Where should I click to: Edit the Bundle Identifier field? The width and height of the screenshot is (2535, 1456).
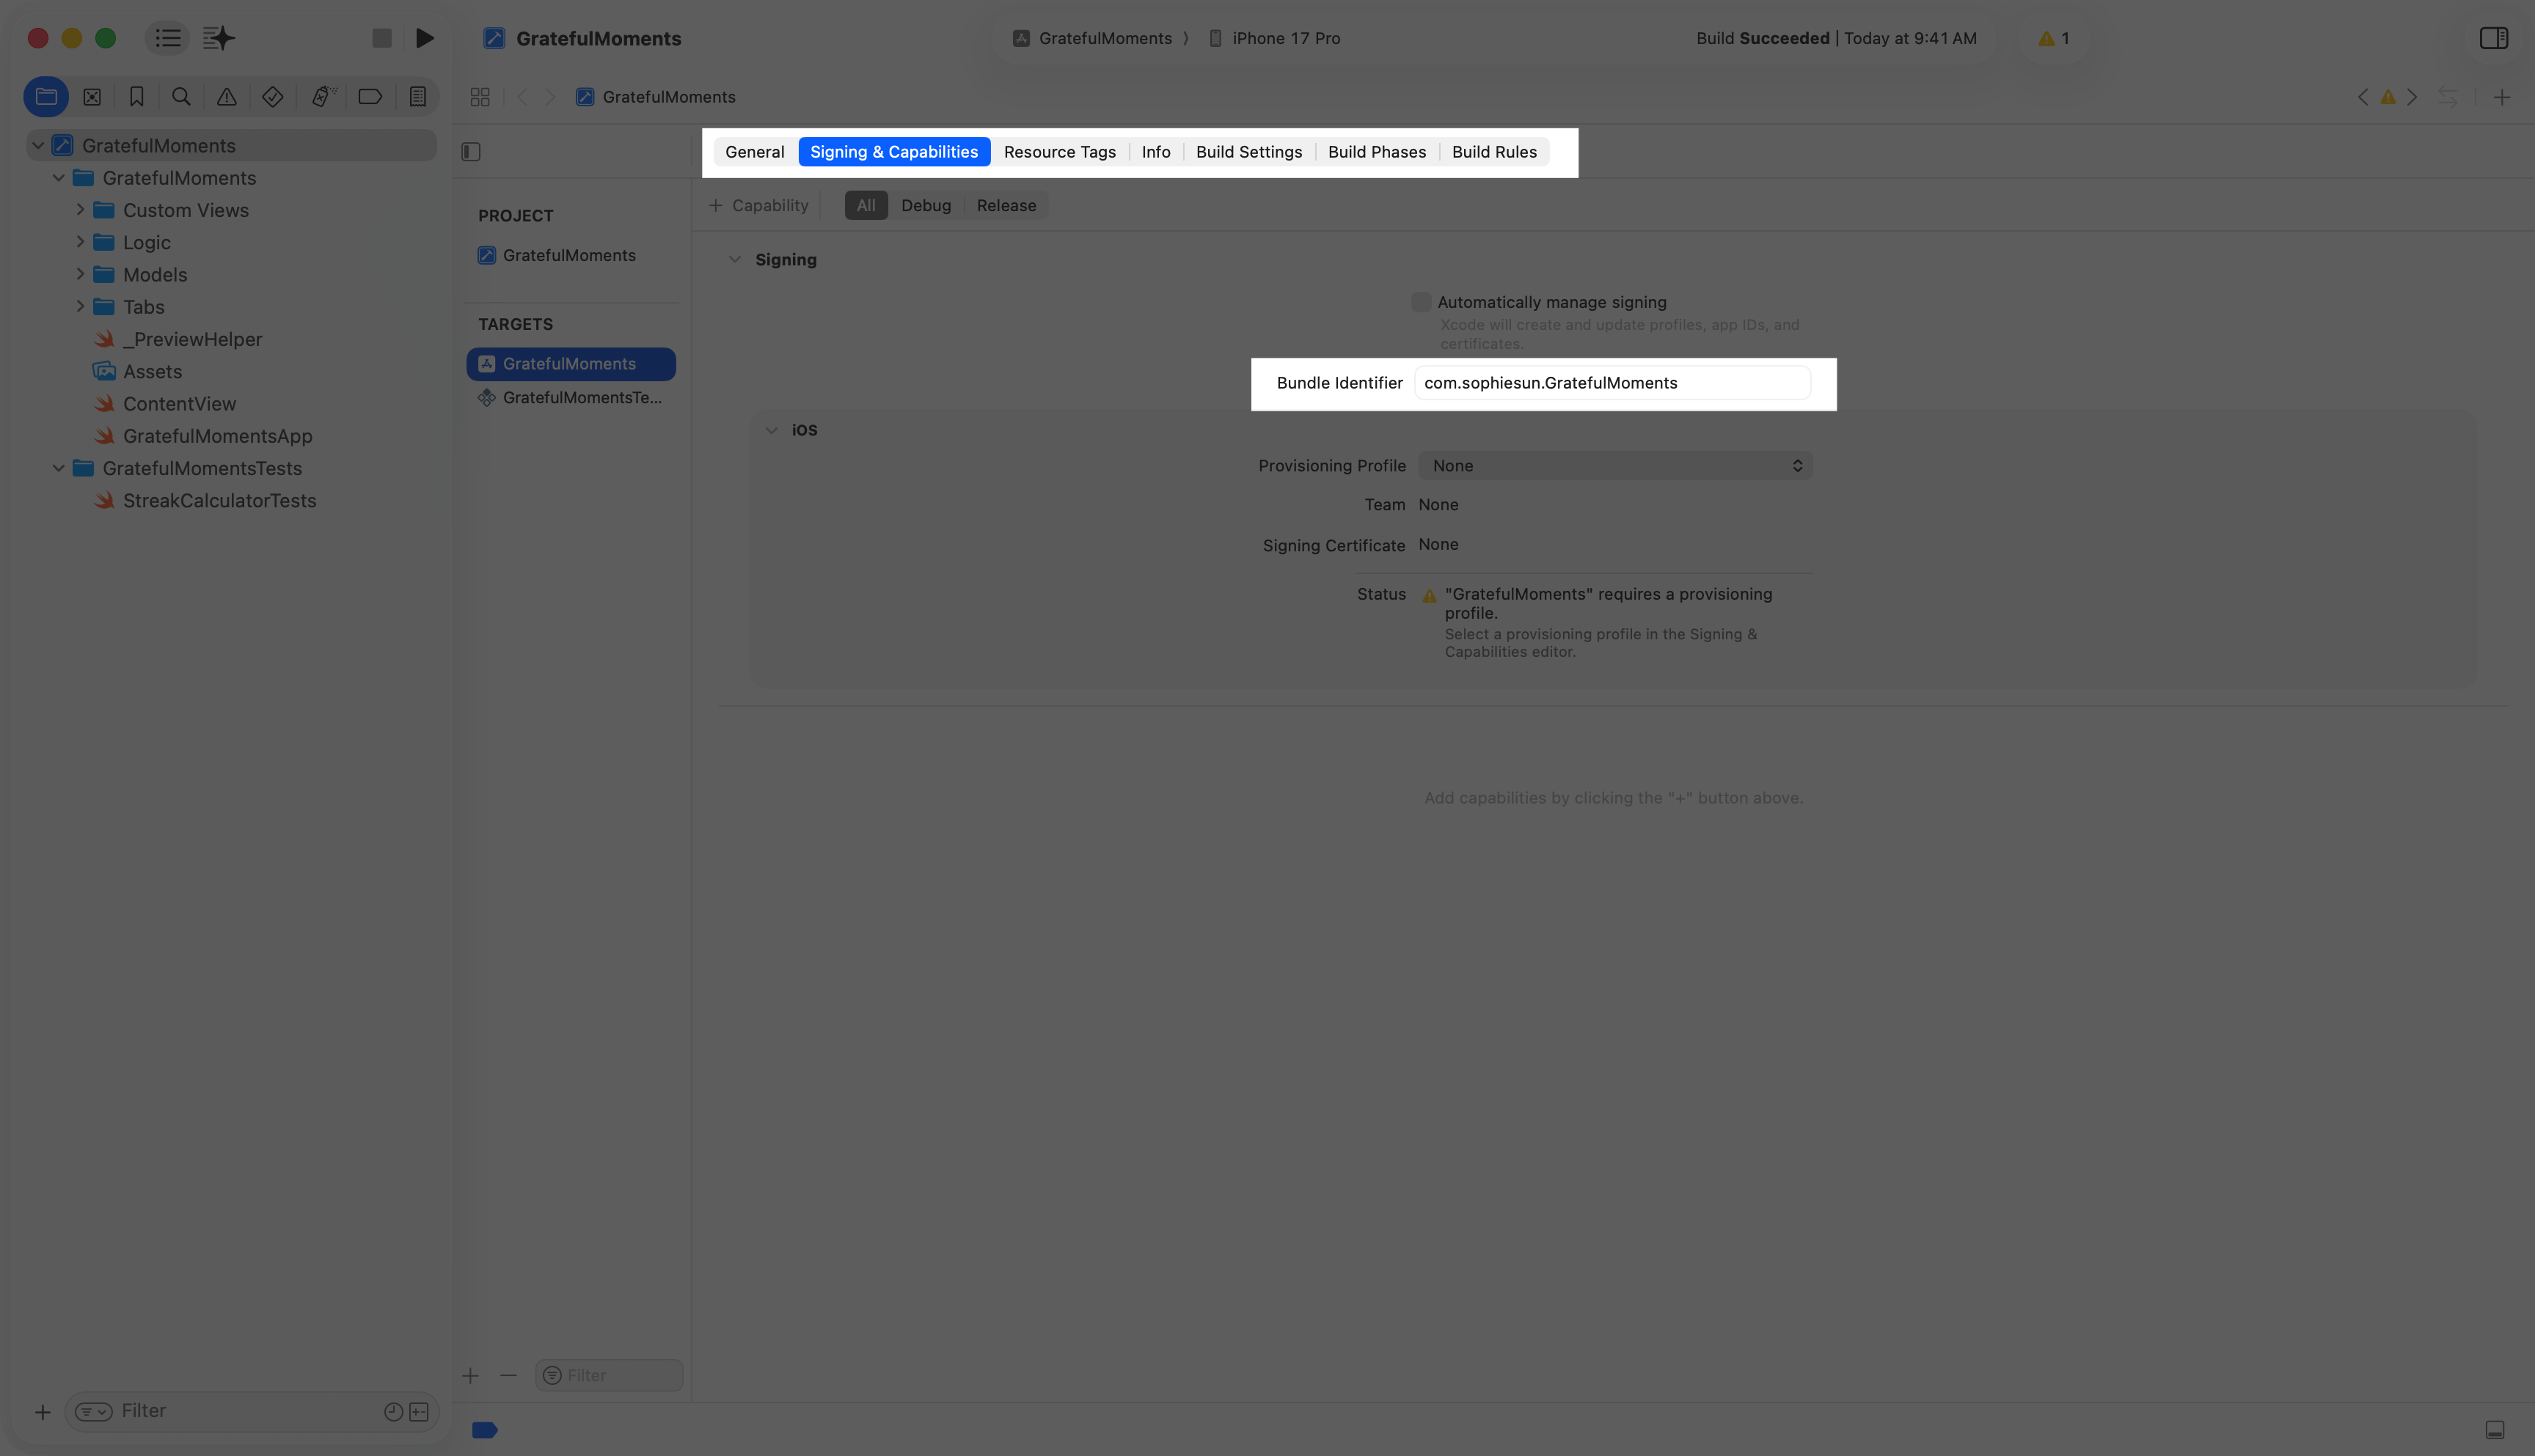1612,383
